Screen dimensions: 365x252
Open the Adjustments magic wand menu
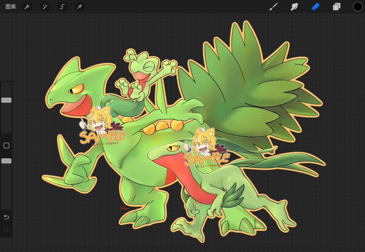click(45, 7)
